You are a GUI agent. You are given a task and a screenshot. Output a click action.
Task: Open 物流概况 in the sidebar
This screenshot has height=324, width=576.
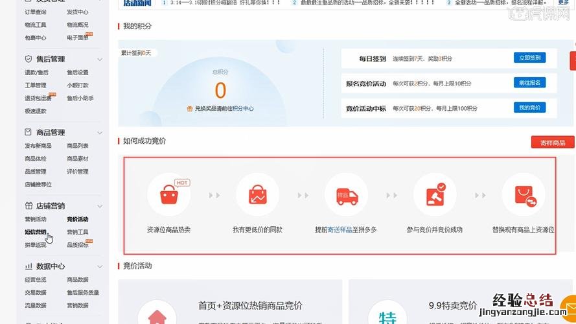click(x=78, y=25)
